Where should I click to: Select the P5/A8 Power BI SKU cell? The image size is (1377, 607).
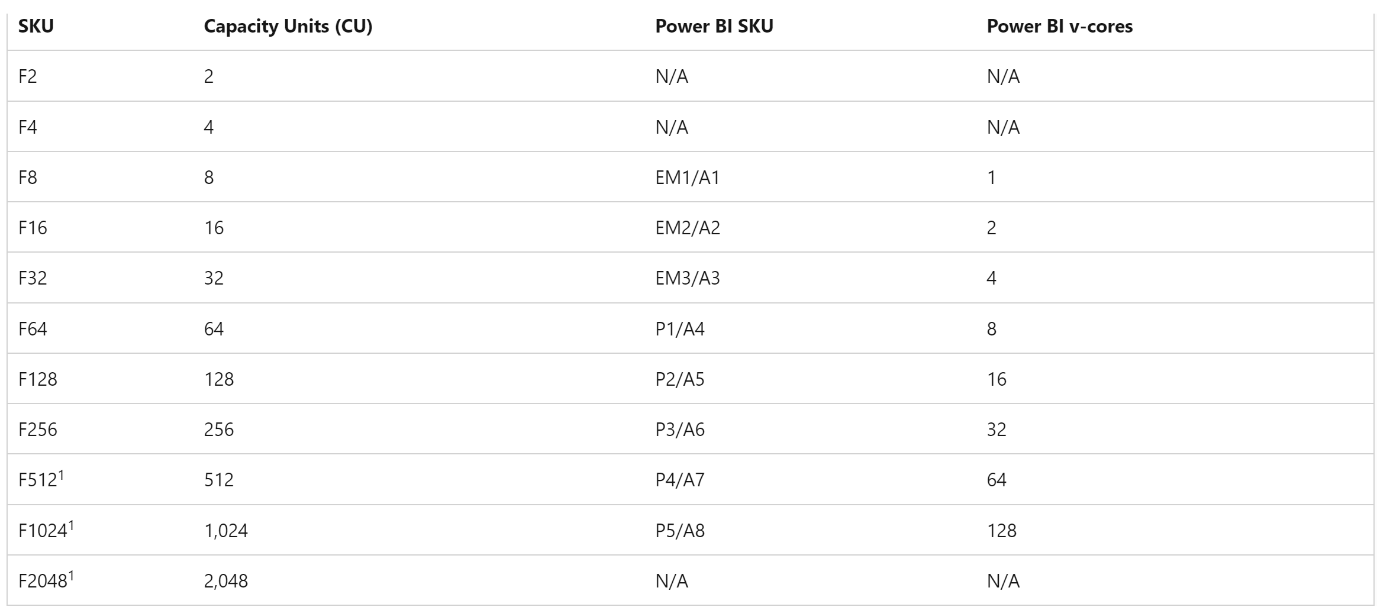point(680,531)
